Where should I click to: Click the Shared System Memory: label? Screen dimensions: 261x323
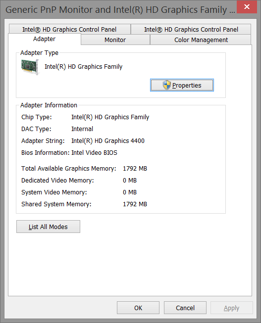pyautogui.click(x=56, y=204)
